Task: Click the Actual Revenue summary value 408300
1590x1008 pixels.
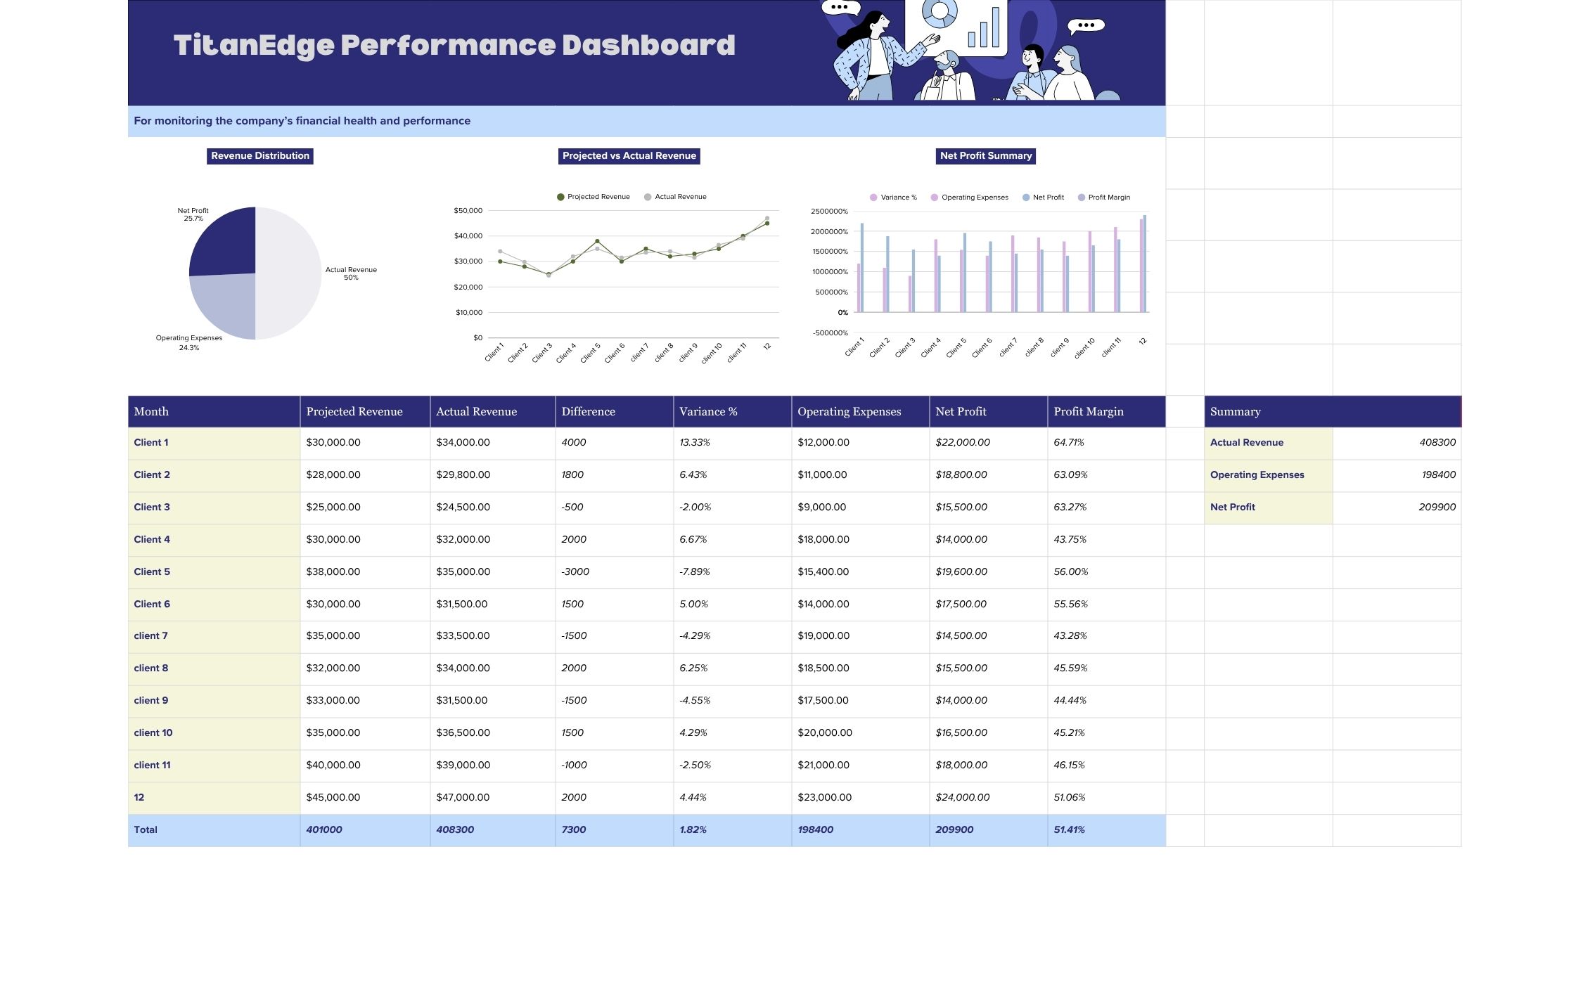Action: tap(1438, 442)
